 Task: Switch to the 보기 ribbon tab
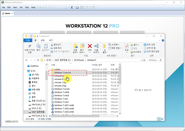coord(51,40)
